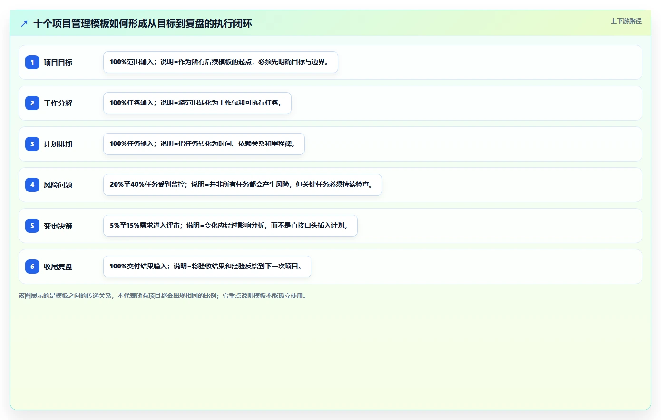This screenshot has height=420, width=661.
Task: Click the 5%至15%需求进入评审 description box
Action: 230,226
